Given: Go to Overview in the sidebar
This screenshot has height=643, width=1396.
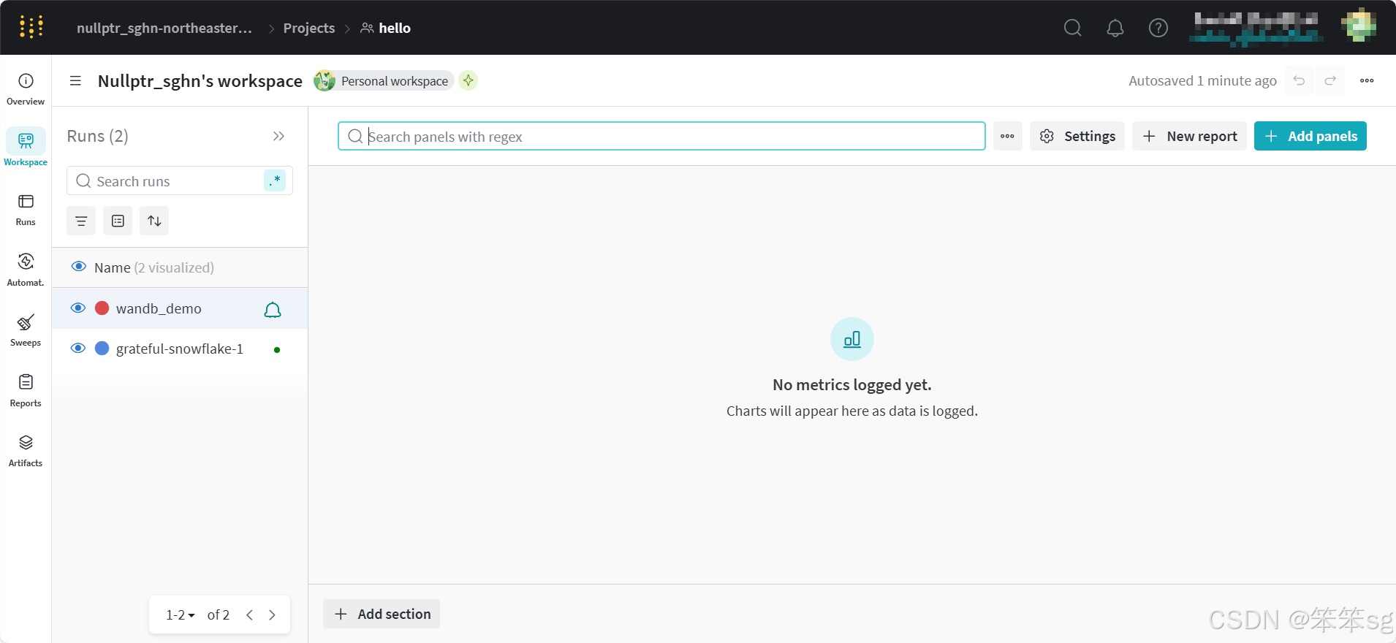Looking at the screenshot, I should click(26, 89).
